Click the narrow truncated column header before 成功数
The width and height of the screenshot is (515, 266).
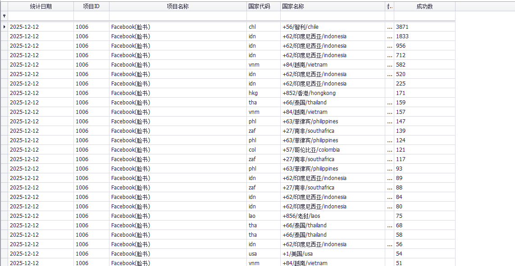coord(390,6)
